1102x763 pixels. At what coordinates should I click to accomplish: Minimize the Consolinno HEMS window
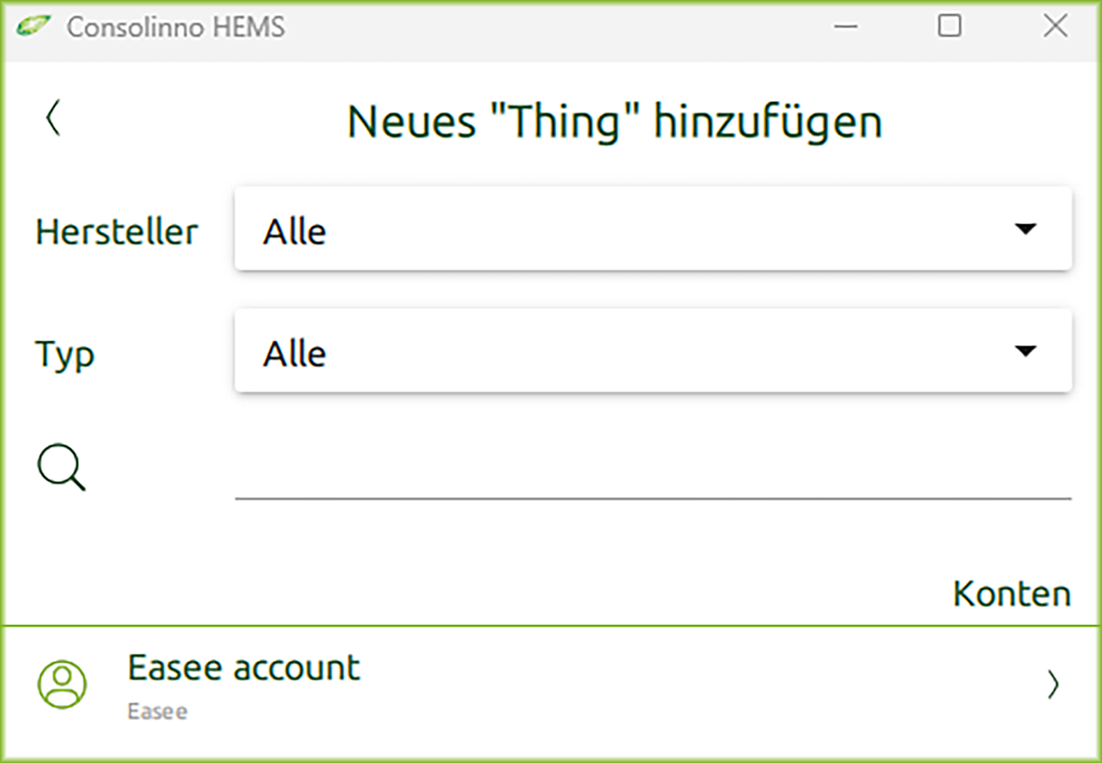(x=845, y=26)
